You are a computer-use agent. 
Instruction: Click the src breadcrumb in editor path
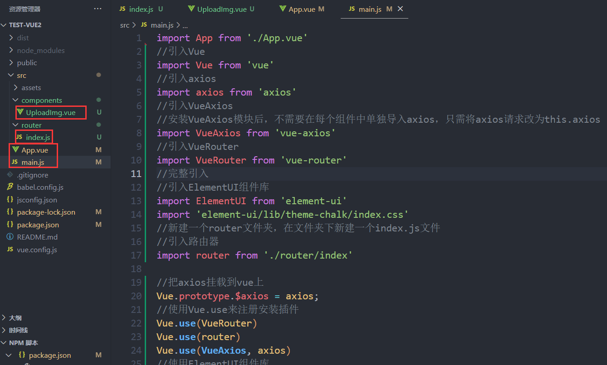[x=124, y=25]
